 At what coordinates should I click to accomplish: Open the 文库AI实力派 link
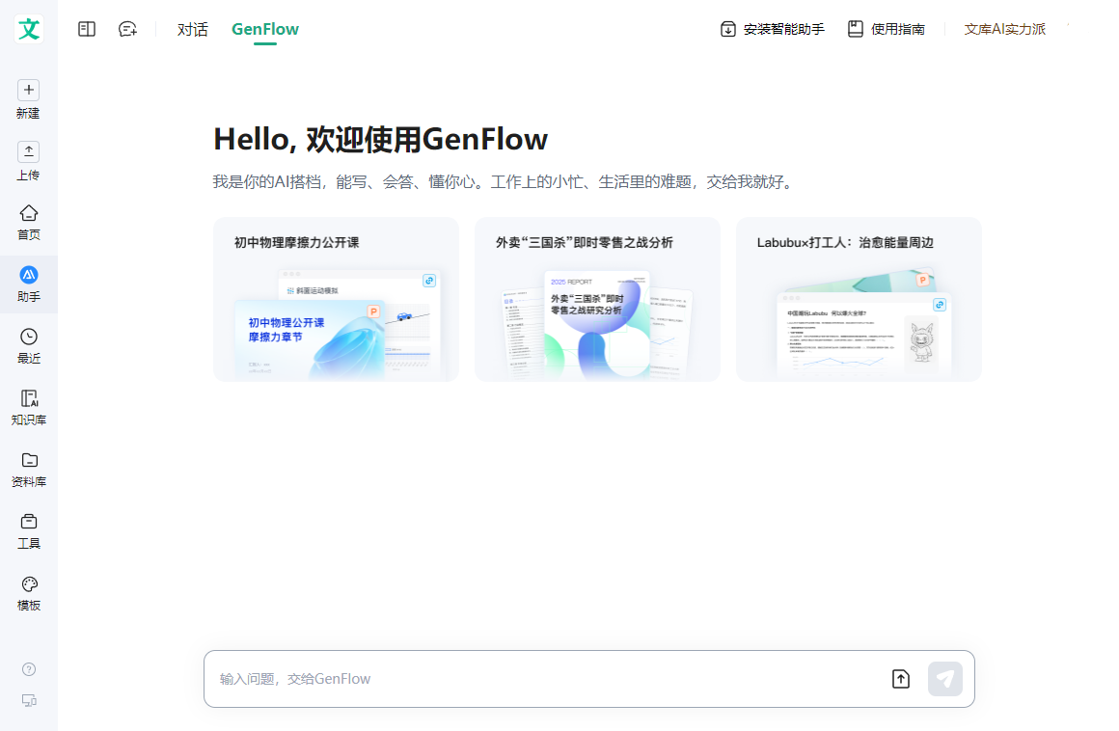point(1004,29)
